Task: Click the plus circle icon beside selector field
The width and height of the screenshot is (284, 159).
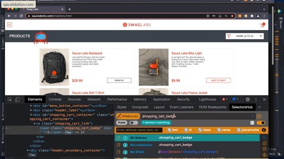Action: click(259, 116)
